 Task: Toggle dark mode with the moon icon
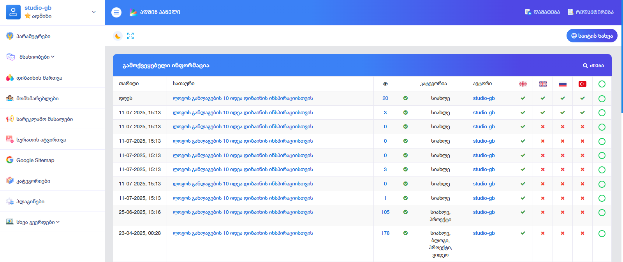118,36
